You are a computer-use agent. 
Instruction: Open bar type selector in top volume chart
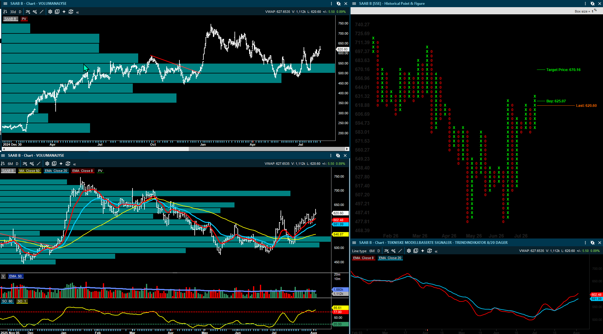(x=5, y=12)
